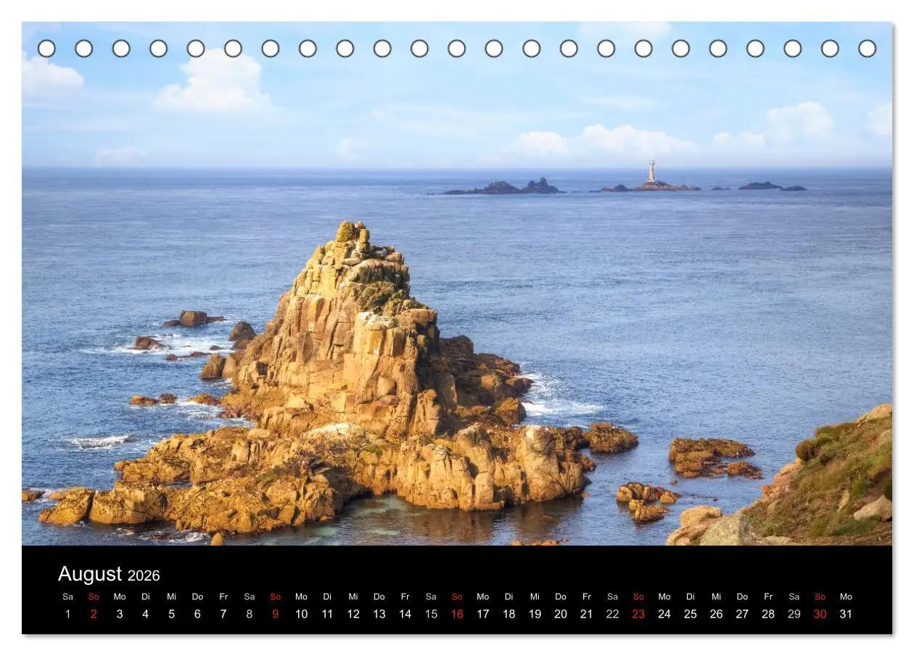914x656 pixels.
Task: Select date 13 in the calendar strip
Action: pos(379,614)
